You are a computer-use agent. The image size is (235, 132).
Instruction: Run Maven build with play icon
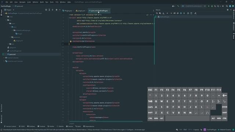(171, 13)
